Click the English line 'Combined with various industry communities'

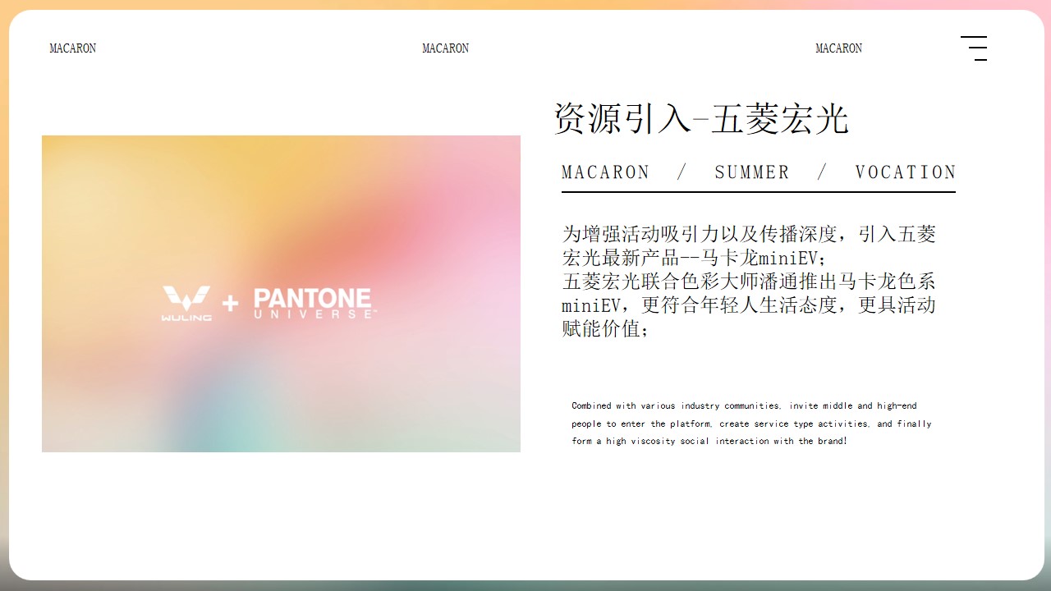tap(745, 405)
